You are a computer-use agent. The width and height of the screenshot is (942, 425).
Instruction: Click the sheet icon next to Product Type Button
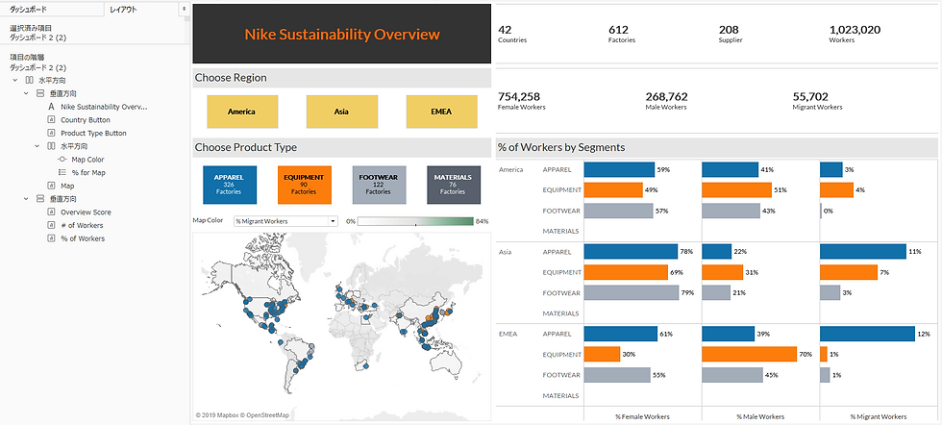(51, 134)
